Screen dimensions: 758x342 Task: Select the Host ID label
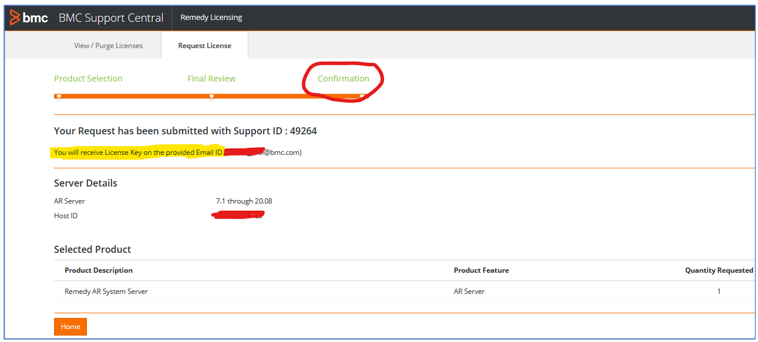pyautogui.click(x=66, y=216)
